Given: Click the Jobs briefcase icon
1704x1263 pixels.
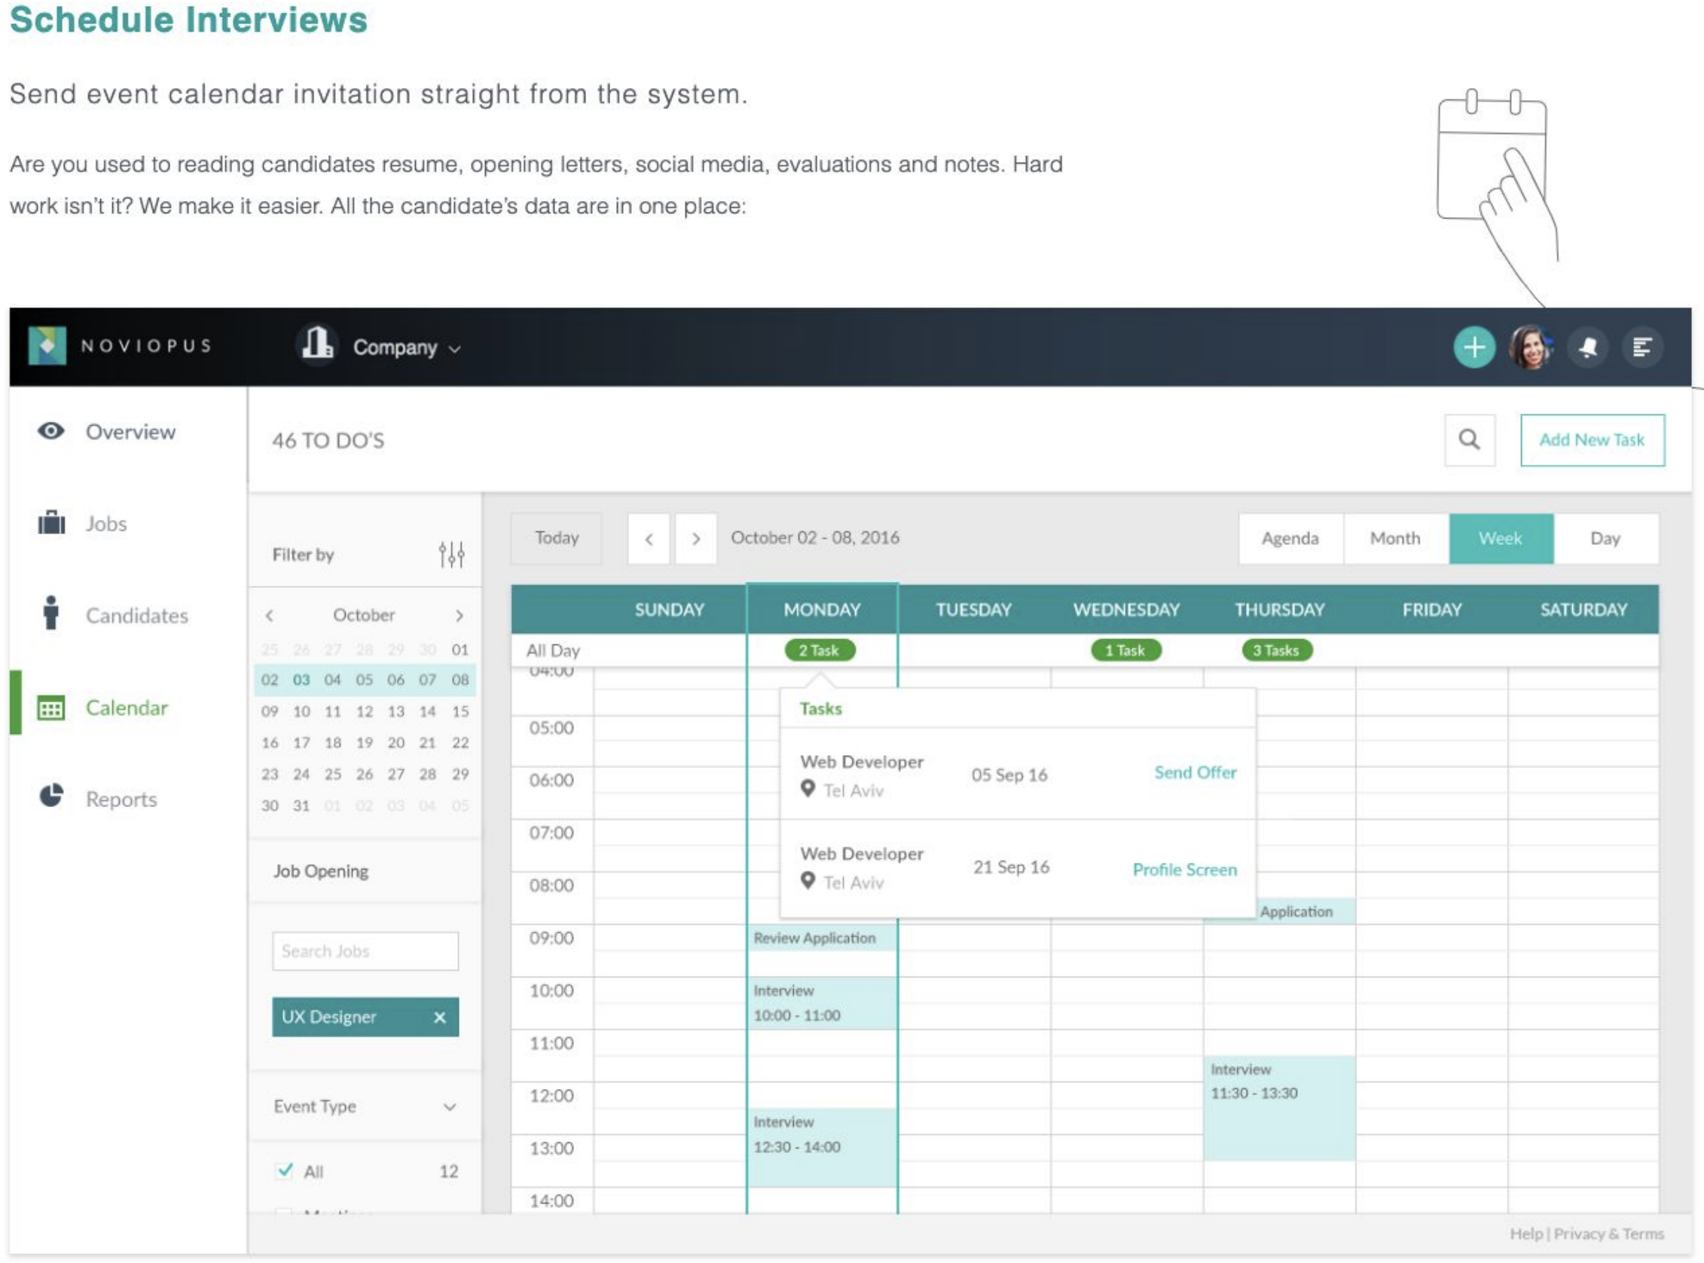Looking at the screenshot, I should [x=51, y=523].
